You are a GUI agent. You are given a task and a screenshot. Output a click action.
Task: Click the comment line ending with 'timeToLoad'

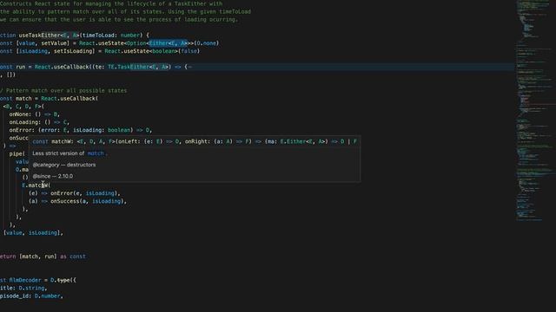pos(125,11)
